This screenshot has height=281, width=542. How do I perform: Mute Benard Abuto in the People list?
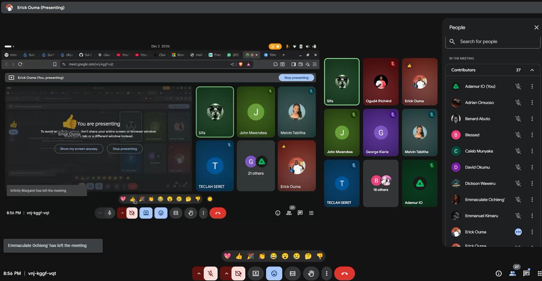click(x=518, y=119)
